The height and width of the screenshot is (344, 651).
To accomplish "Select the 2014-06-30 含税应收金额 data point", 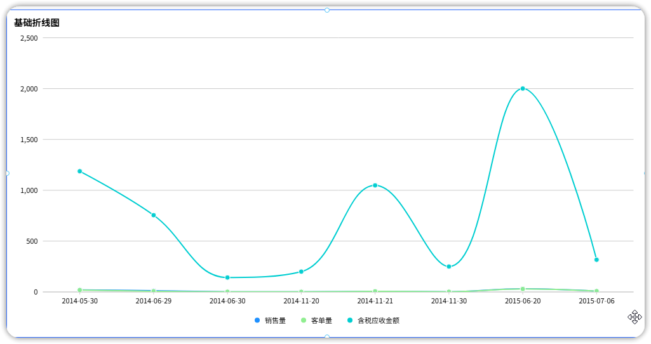I will 227,277.
